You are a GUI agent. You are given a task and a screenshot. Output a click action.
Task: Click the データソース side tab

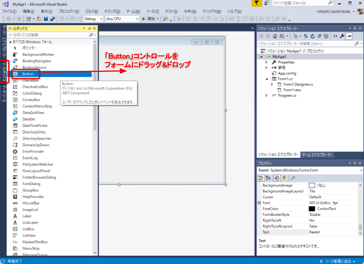4,93
